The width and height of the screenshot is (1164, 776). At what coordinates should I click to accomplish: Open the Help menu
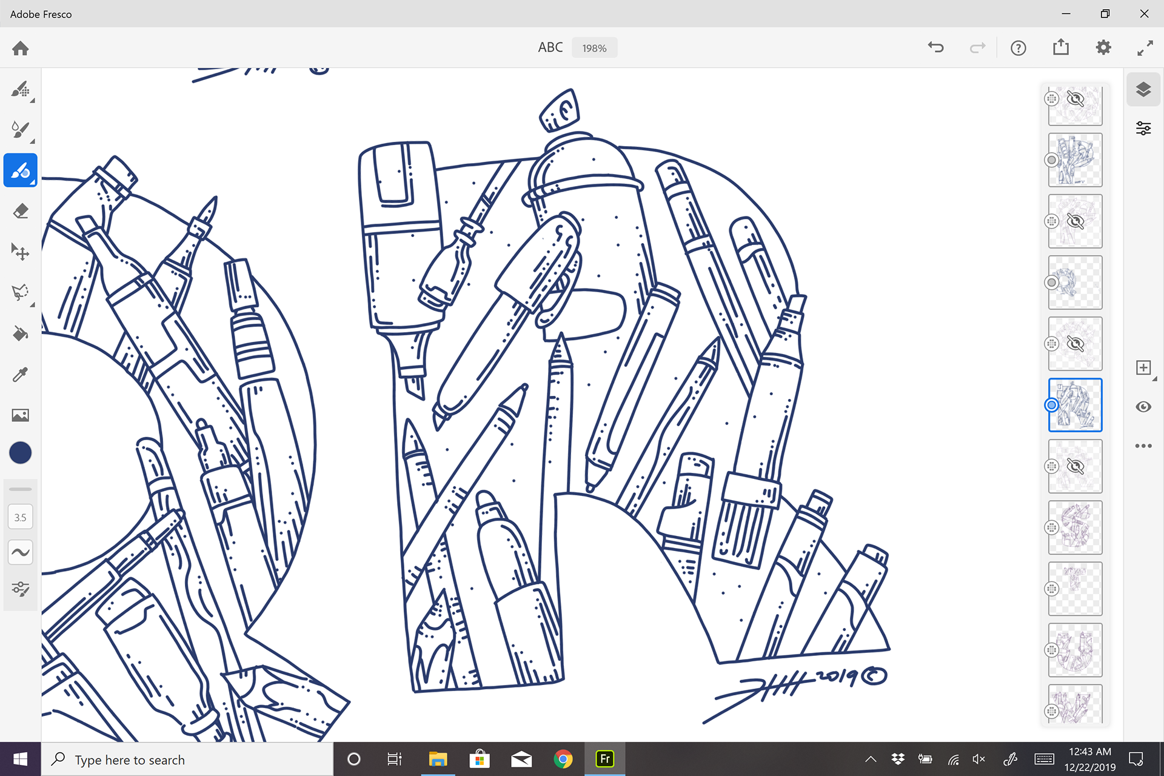tap(1018, 48)
